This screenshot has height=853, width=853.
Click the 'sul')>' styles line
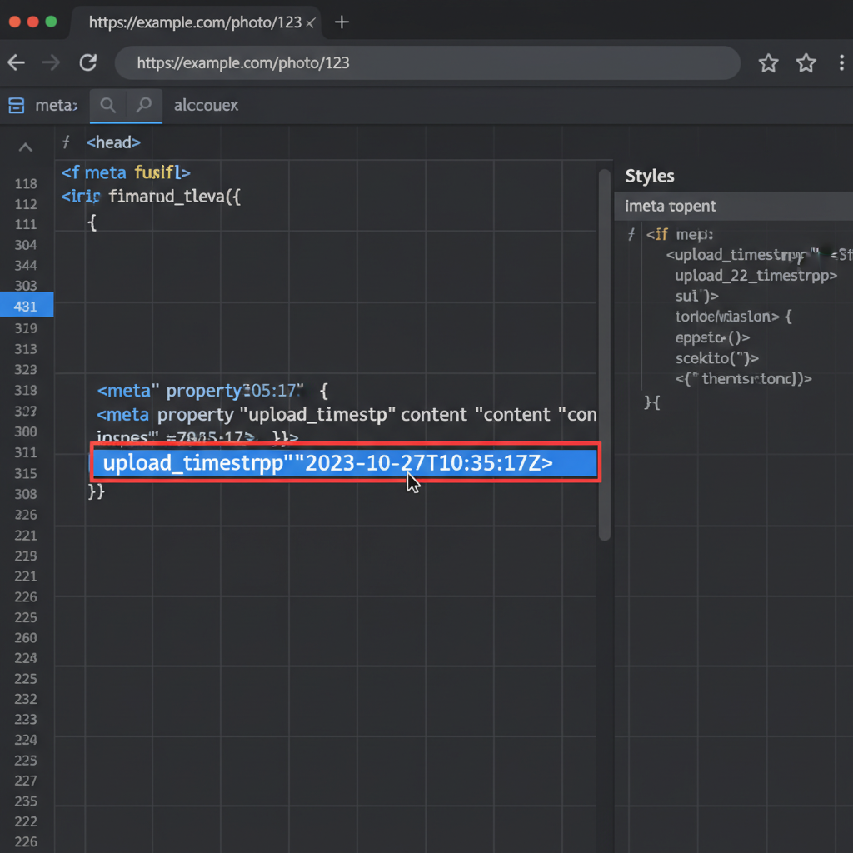click(697, 297)
